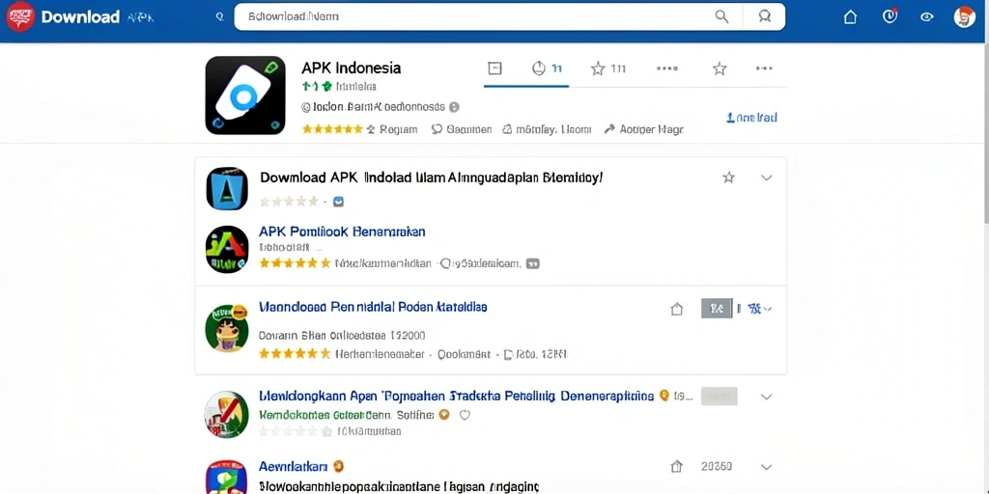Open the Aewndatkan app icon

tap(226, 477)
